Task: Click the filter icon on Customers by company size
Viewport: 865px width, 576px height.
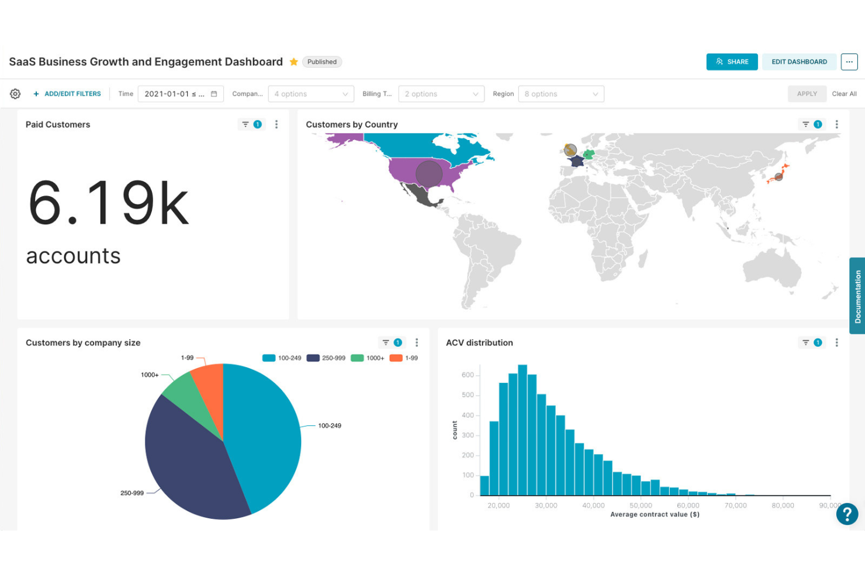Action: [x=385, y=343]
